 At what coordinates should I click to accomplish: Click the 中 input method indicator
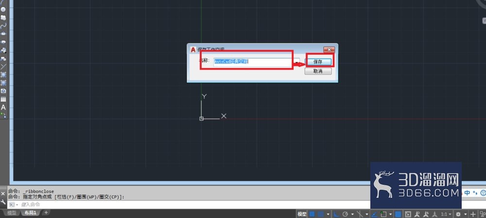(467, 193)
